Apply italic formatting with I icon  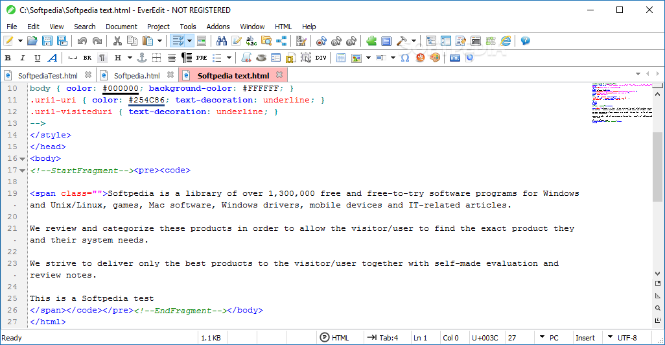pos(23,58)
